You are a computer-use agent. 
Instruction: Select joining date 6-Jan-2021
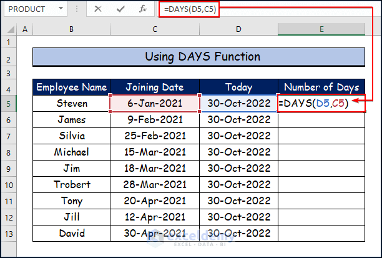click(x=155, y=104)
